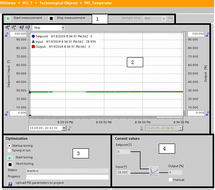Viewport: 215px width, 190px height.
Task: Click the green Start tuning play icon
Action: tap(10, 158)
